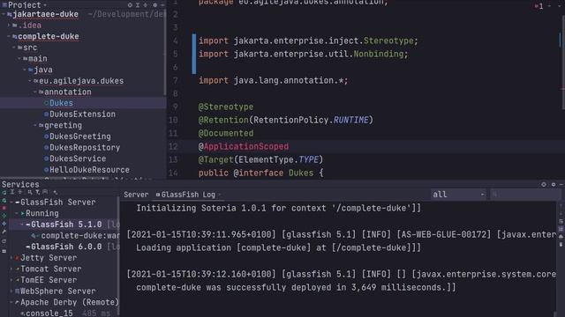Hide the Project tool window
Image resolution: width=565 pixels, height=317 pixels.
point(162,5)
